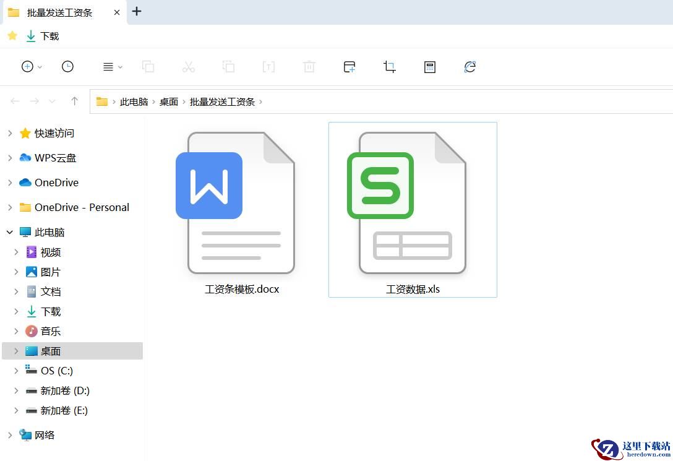Screen dimensions: 673x461
Task: Select 视频 folder in the sidebar
Action: (50, 252)
